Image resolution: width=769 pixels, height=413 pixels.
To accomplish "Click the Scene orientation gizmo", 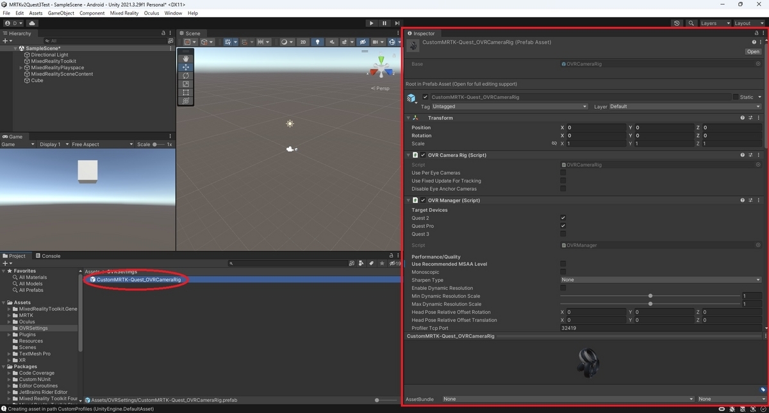I will pyautogui.click(x=381, y=69).
